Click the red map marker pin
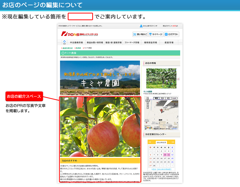This screenshot has width=240, height=187. 161,110
